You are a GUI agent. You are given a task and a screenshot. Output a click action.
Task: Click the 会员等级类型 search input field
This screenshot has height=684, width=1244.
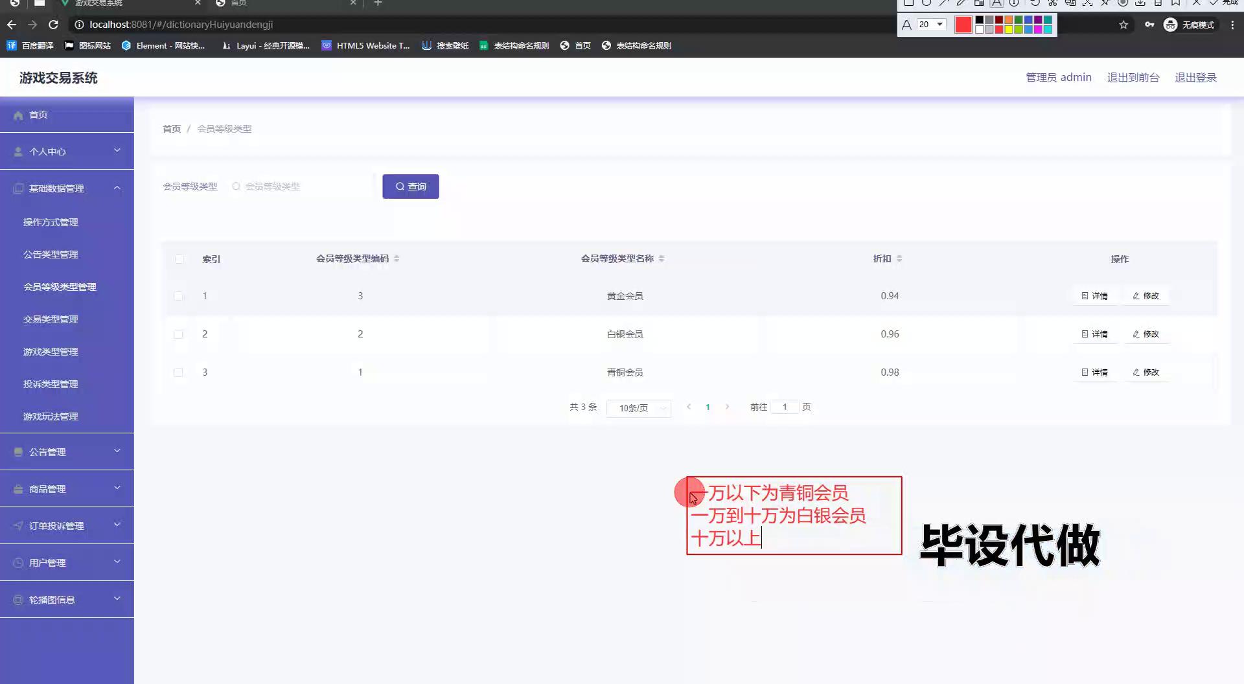301,187
